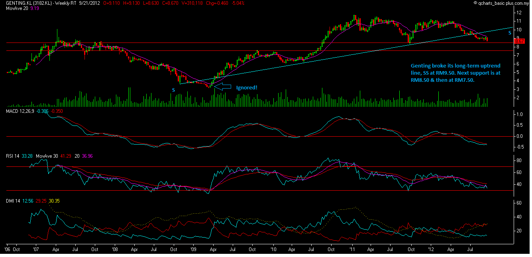Viewport: 532px width, 257px height.
Task: Click the 80 tick on the RSI axis
Action: pos(520,161)
